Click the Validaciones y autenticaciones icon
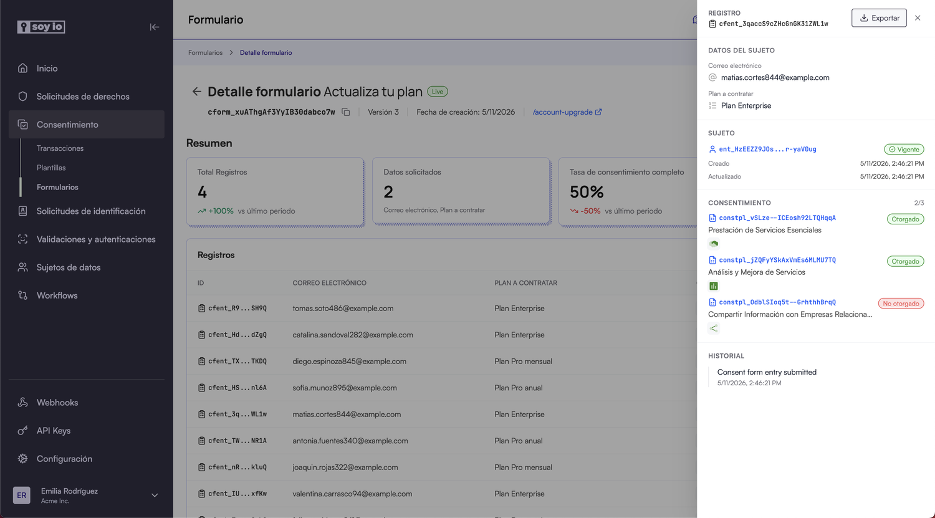The height and width of the screenshot is (518, 935). (x=23, y=239)
